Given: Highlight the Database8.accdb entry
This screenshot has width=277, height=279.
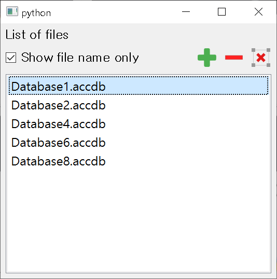Looking at the screenshot, I should coord(138,161).
